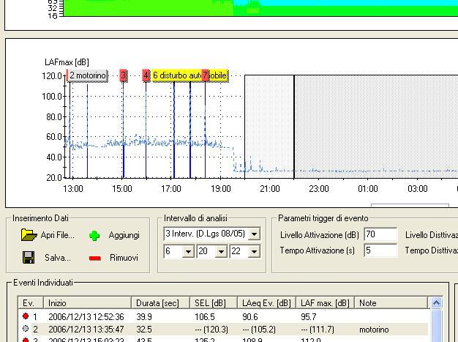Click the red minus Rimuovi icon
The height and width of the screenshot is (342, 458).
(95, 258)
